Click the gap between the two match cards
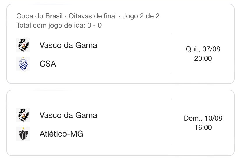Screen dimensions: 241x158 pyautogui.click(x=120, y=87)
